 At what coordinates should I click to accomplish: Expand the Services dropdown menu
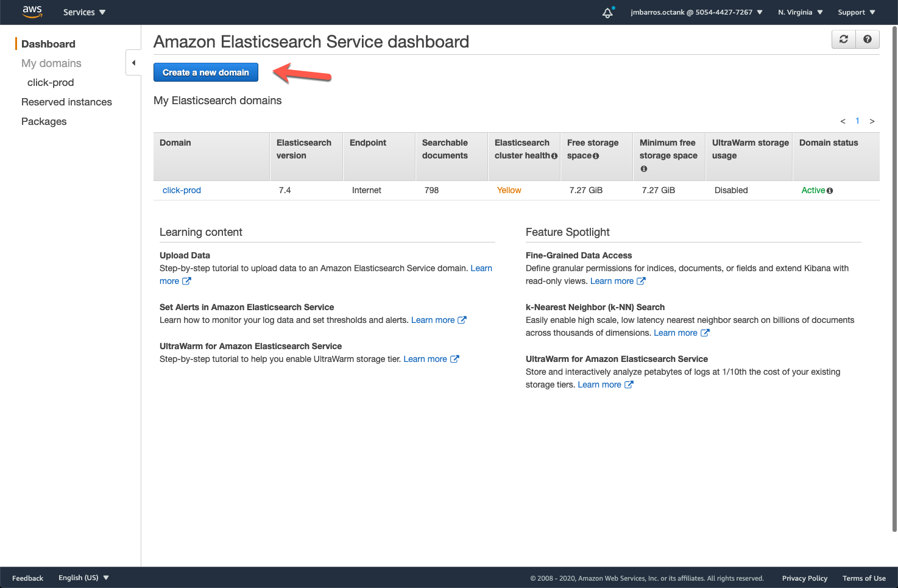84,12
